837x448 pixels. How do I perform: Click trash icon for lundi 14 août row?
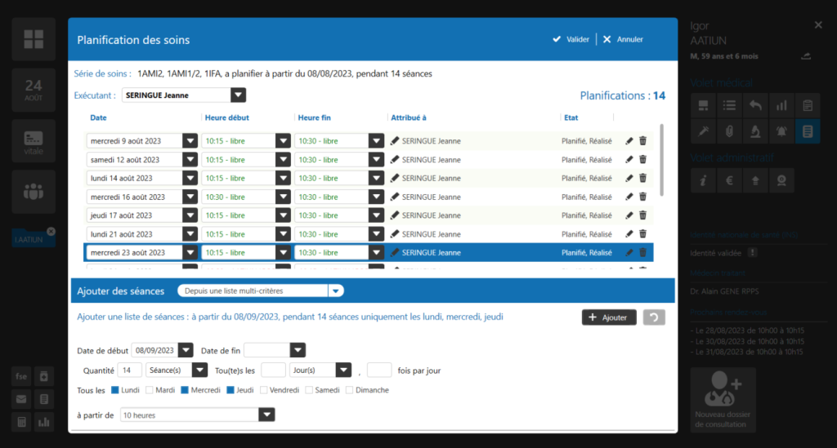tap(642, 179)
